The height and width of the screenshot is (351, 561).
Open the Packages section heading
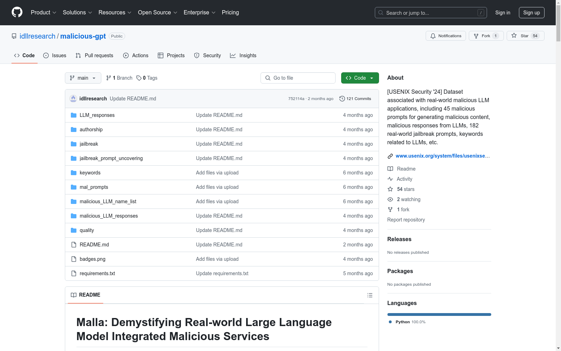(400, 271)
